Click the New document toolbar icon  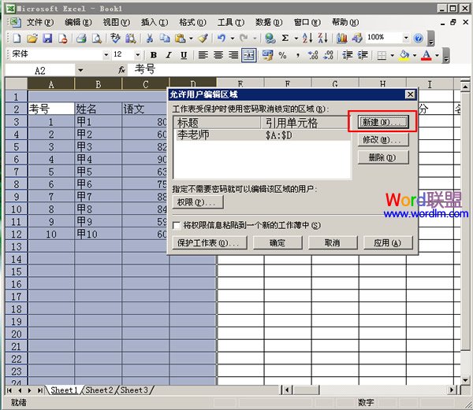pos(17,38)
